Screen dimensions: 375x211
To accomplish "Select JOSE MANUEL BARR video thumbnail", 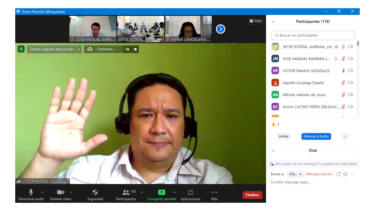I will pos(93,29).
